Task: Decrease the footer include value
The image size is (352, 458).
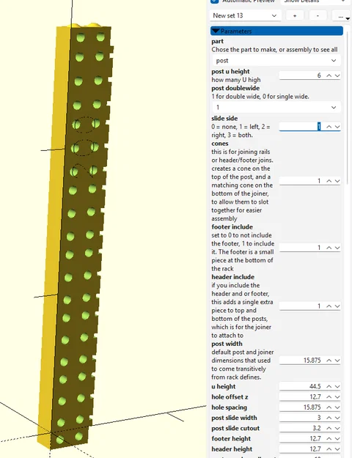Action: coord(337,248)
